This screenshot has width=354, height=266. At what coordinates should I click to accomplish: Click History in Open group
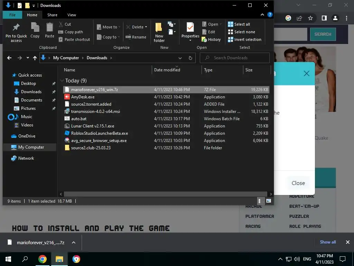[x=211, y=39]
